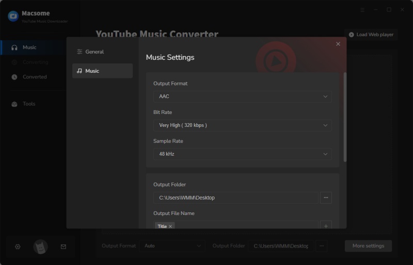Add a file name tag with plus button

pyautogui.click(x=326, y=226)
